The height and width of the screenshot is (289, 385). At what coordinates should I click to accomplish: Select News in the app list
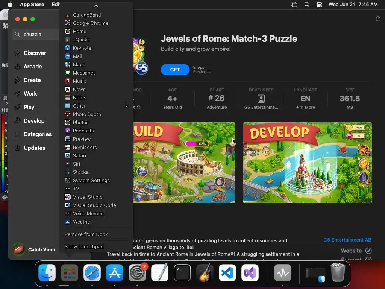(x=96, y=89)
